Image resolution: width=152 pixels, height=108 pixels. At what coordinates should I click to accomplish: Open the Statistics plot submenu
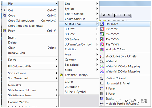[x=79, y=49]
